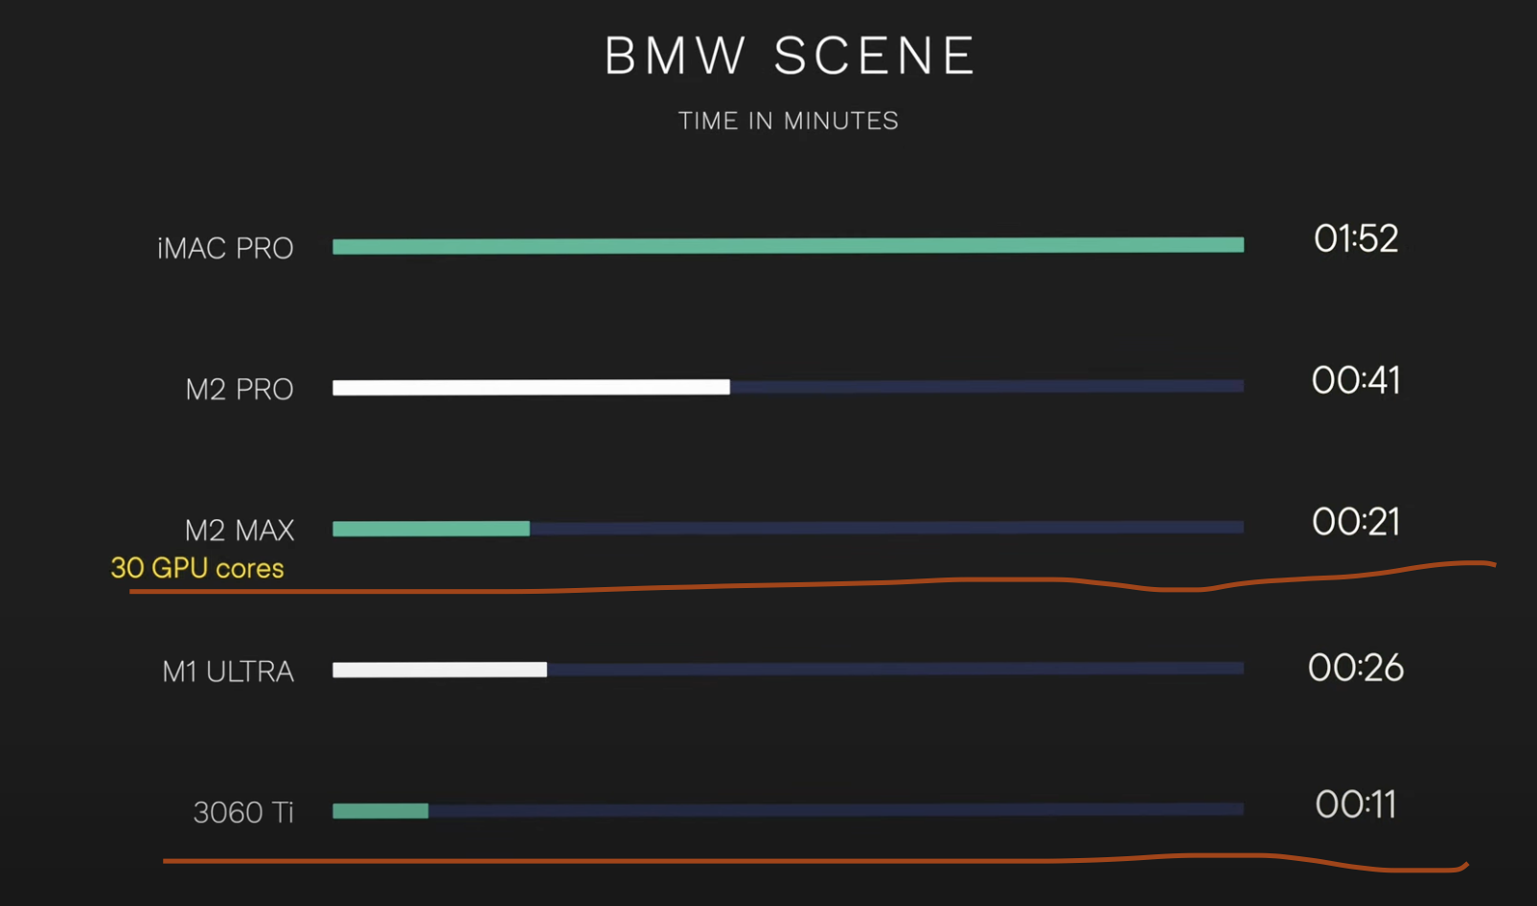Click the dark track of the 3060 Ti bar
The image size is (1537, 906).
[x=836, y=810]
